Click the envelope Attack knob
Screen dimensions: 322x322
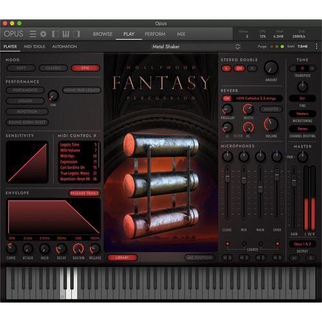28,249
